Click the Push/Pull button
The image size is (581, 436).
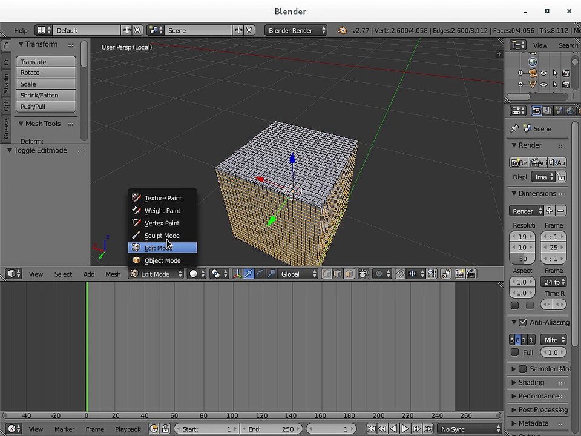pyautogui.click(x=46, y=107)
